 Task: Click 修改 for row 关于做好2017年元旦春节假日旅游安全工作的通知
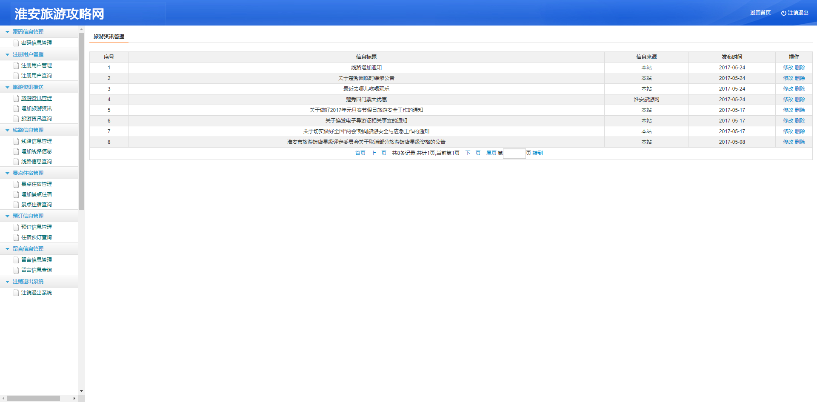pos(788,110)
